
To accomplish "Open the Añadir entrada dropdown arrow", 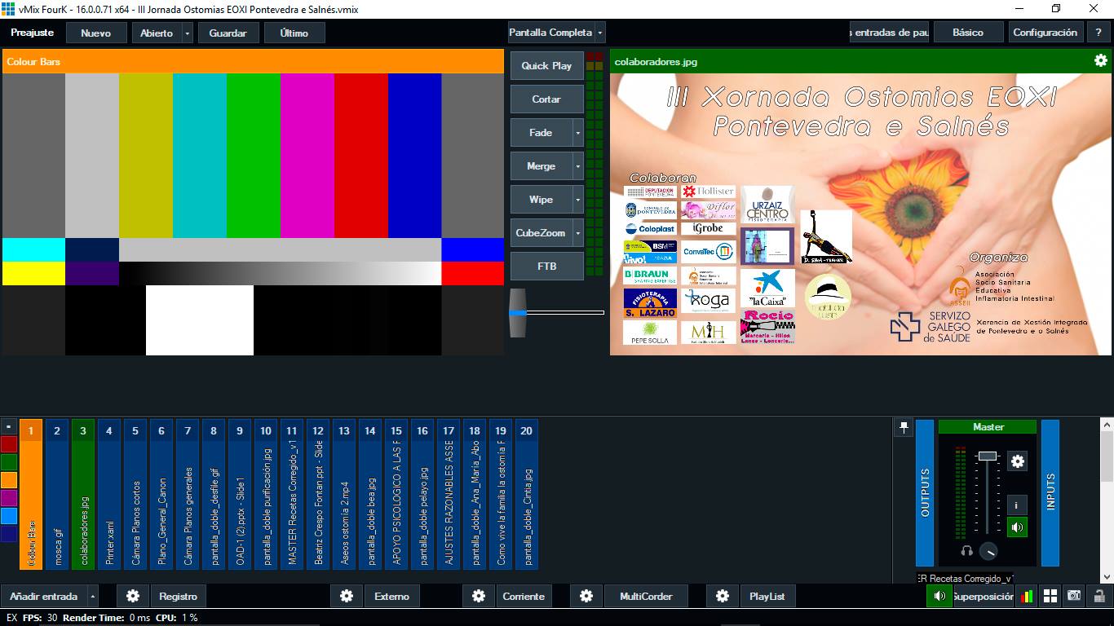I will [92, 597].
